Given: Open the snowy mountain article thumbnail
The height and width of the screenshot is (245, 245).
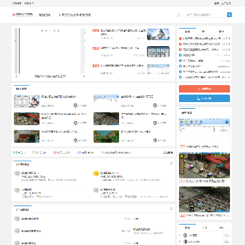Looking at the screenshot, I should [x=158, y=34].
